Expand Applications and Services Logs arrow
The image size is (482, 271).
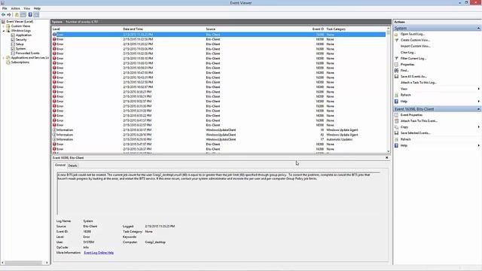[x=4, y=58]
